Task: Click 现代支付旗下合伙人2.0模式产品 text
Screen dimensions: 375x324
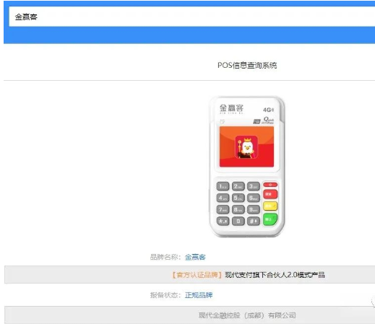Action: 275,275
